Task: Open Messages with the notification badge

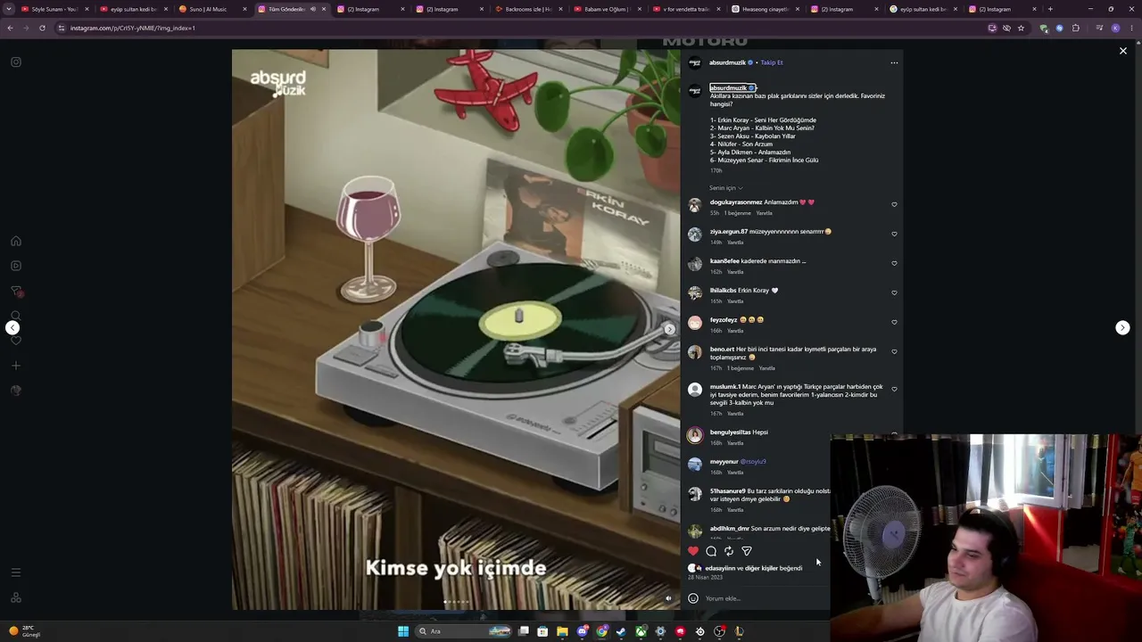Action: tap(16, 291)
